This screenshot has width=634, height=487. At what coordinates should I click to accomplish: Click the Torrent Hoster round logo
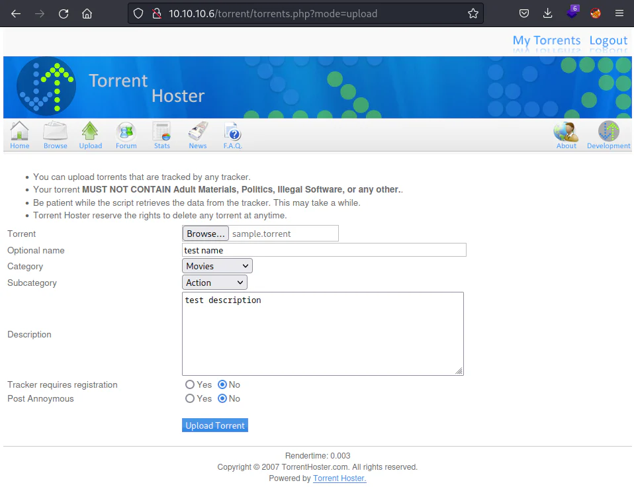(x=46, y=86)
